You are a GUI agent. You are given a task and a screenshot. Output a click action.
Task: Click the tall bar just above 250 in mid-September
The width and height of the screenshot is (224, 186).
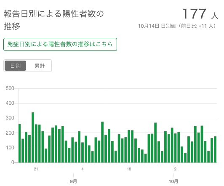(102, 142)
